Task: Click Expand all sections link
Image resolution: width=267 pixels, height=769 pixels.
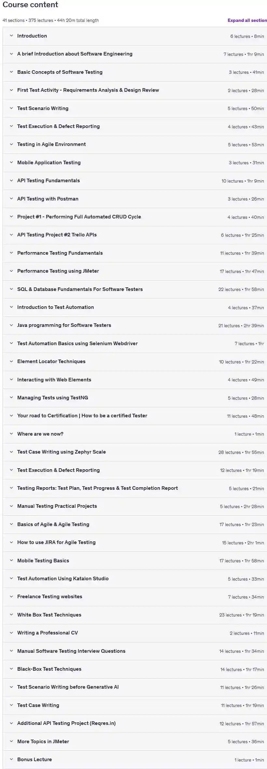Action: [x=247, y=20]
